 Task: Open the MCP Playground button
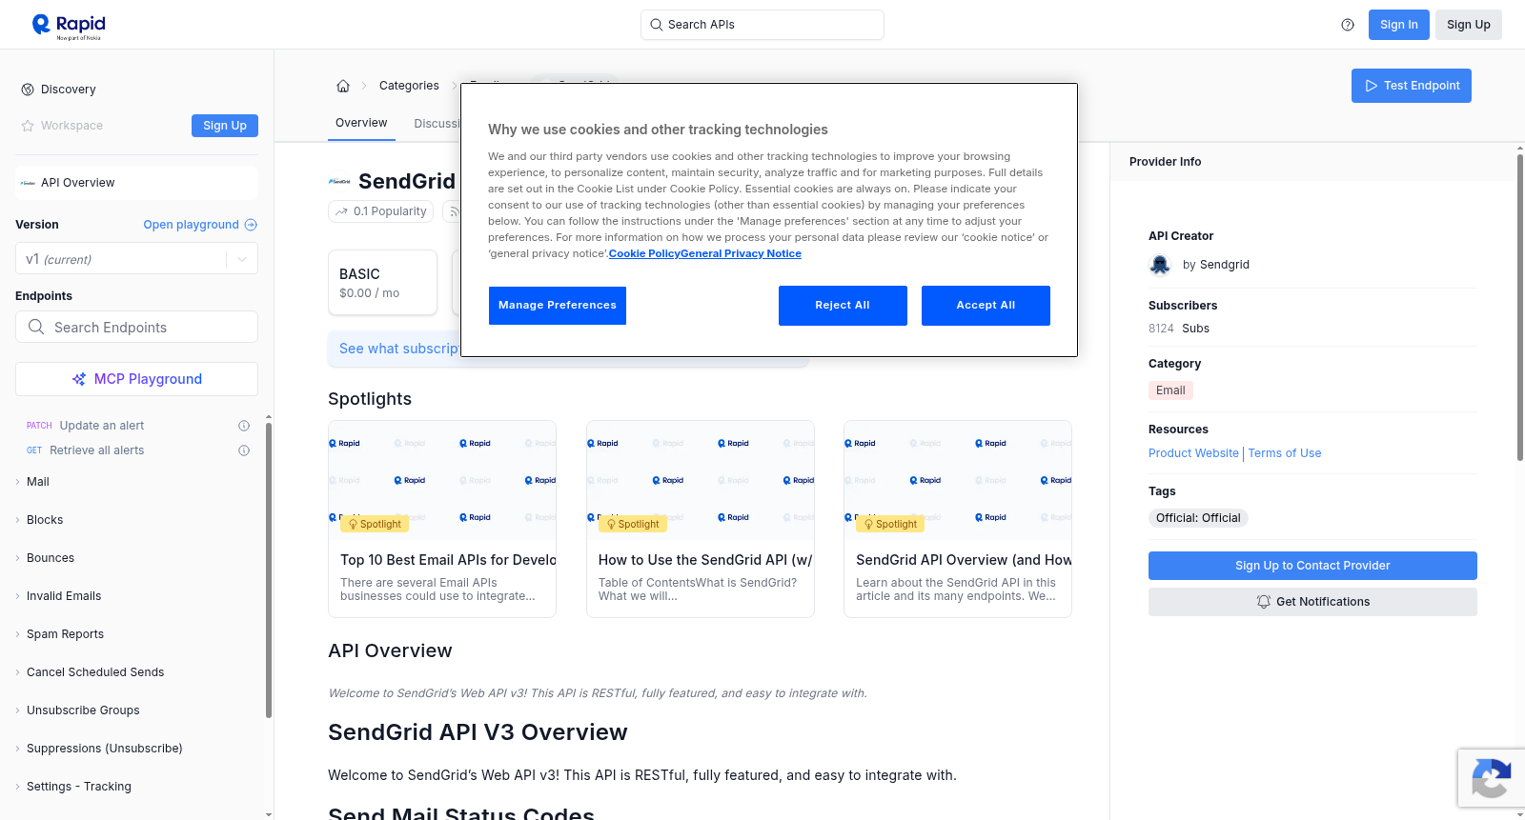136,379
